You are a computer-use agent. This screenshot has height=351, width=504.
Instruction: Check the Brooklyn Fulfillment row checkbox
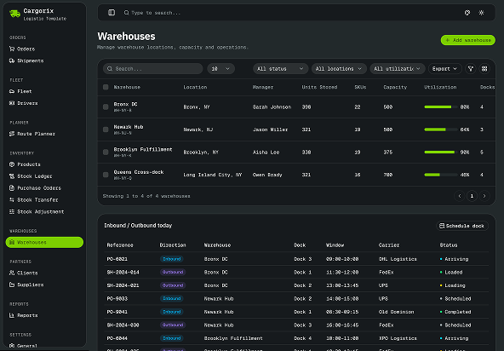[x=106, y=152]
